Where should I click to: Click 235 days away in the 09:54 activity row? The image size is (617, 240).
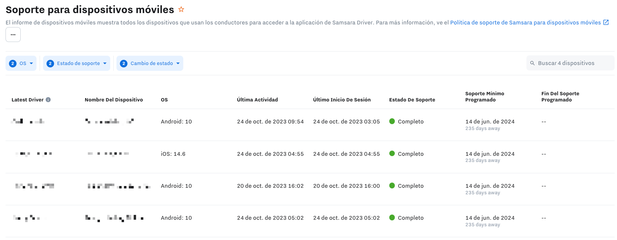(483, 128)
